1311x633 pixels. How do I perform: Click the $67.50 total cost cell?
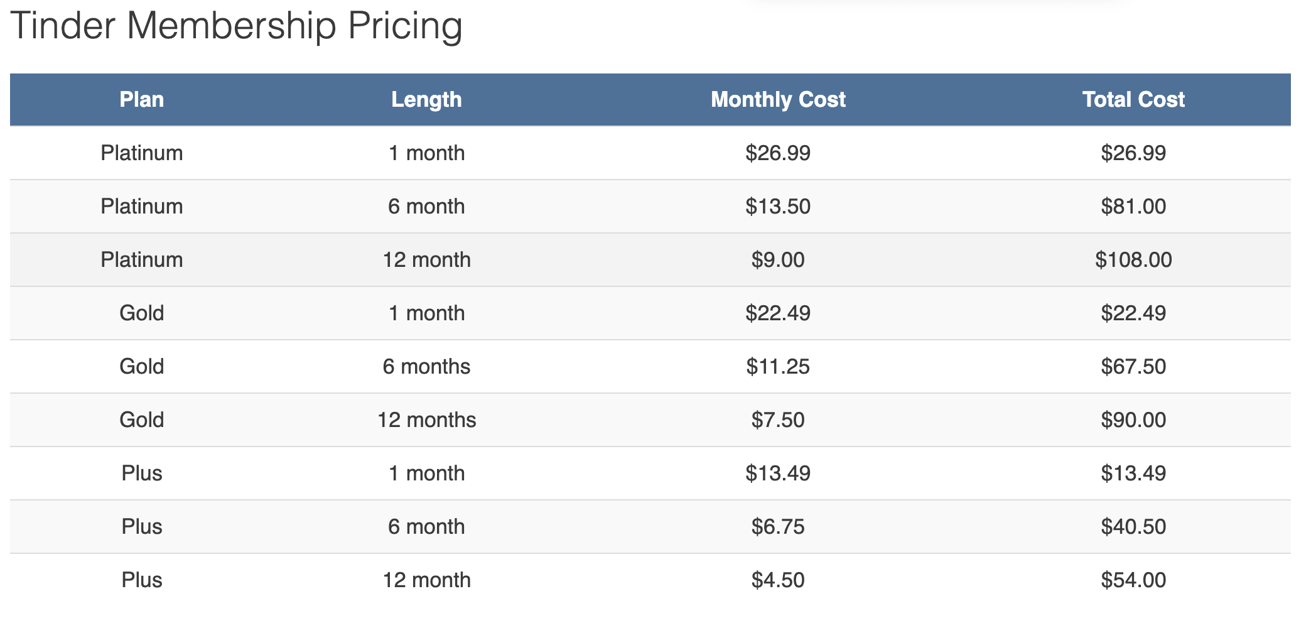pos(1133,367)
